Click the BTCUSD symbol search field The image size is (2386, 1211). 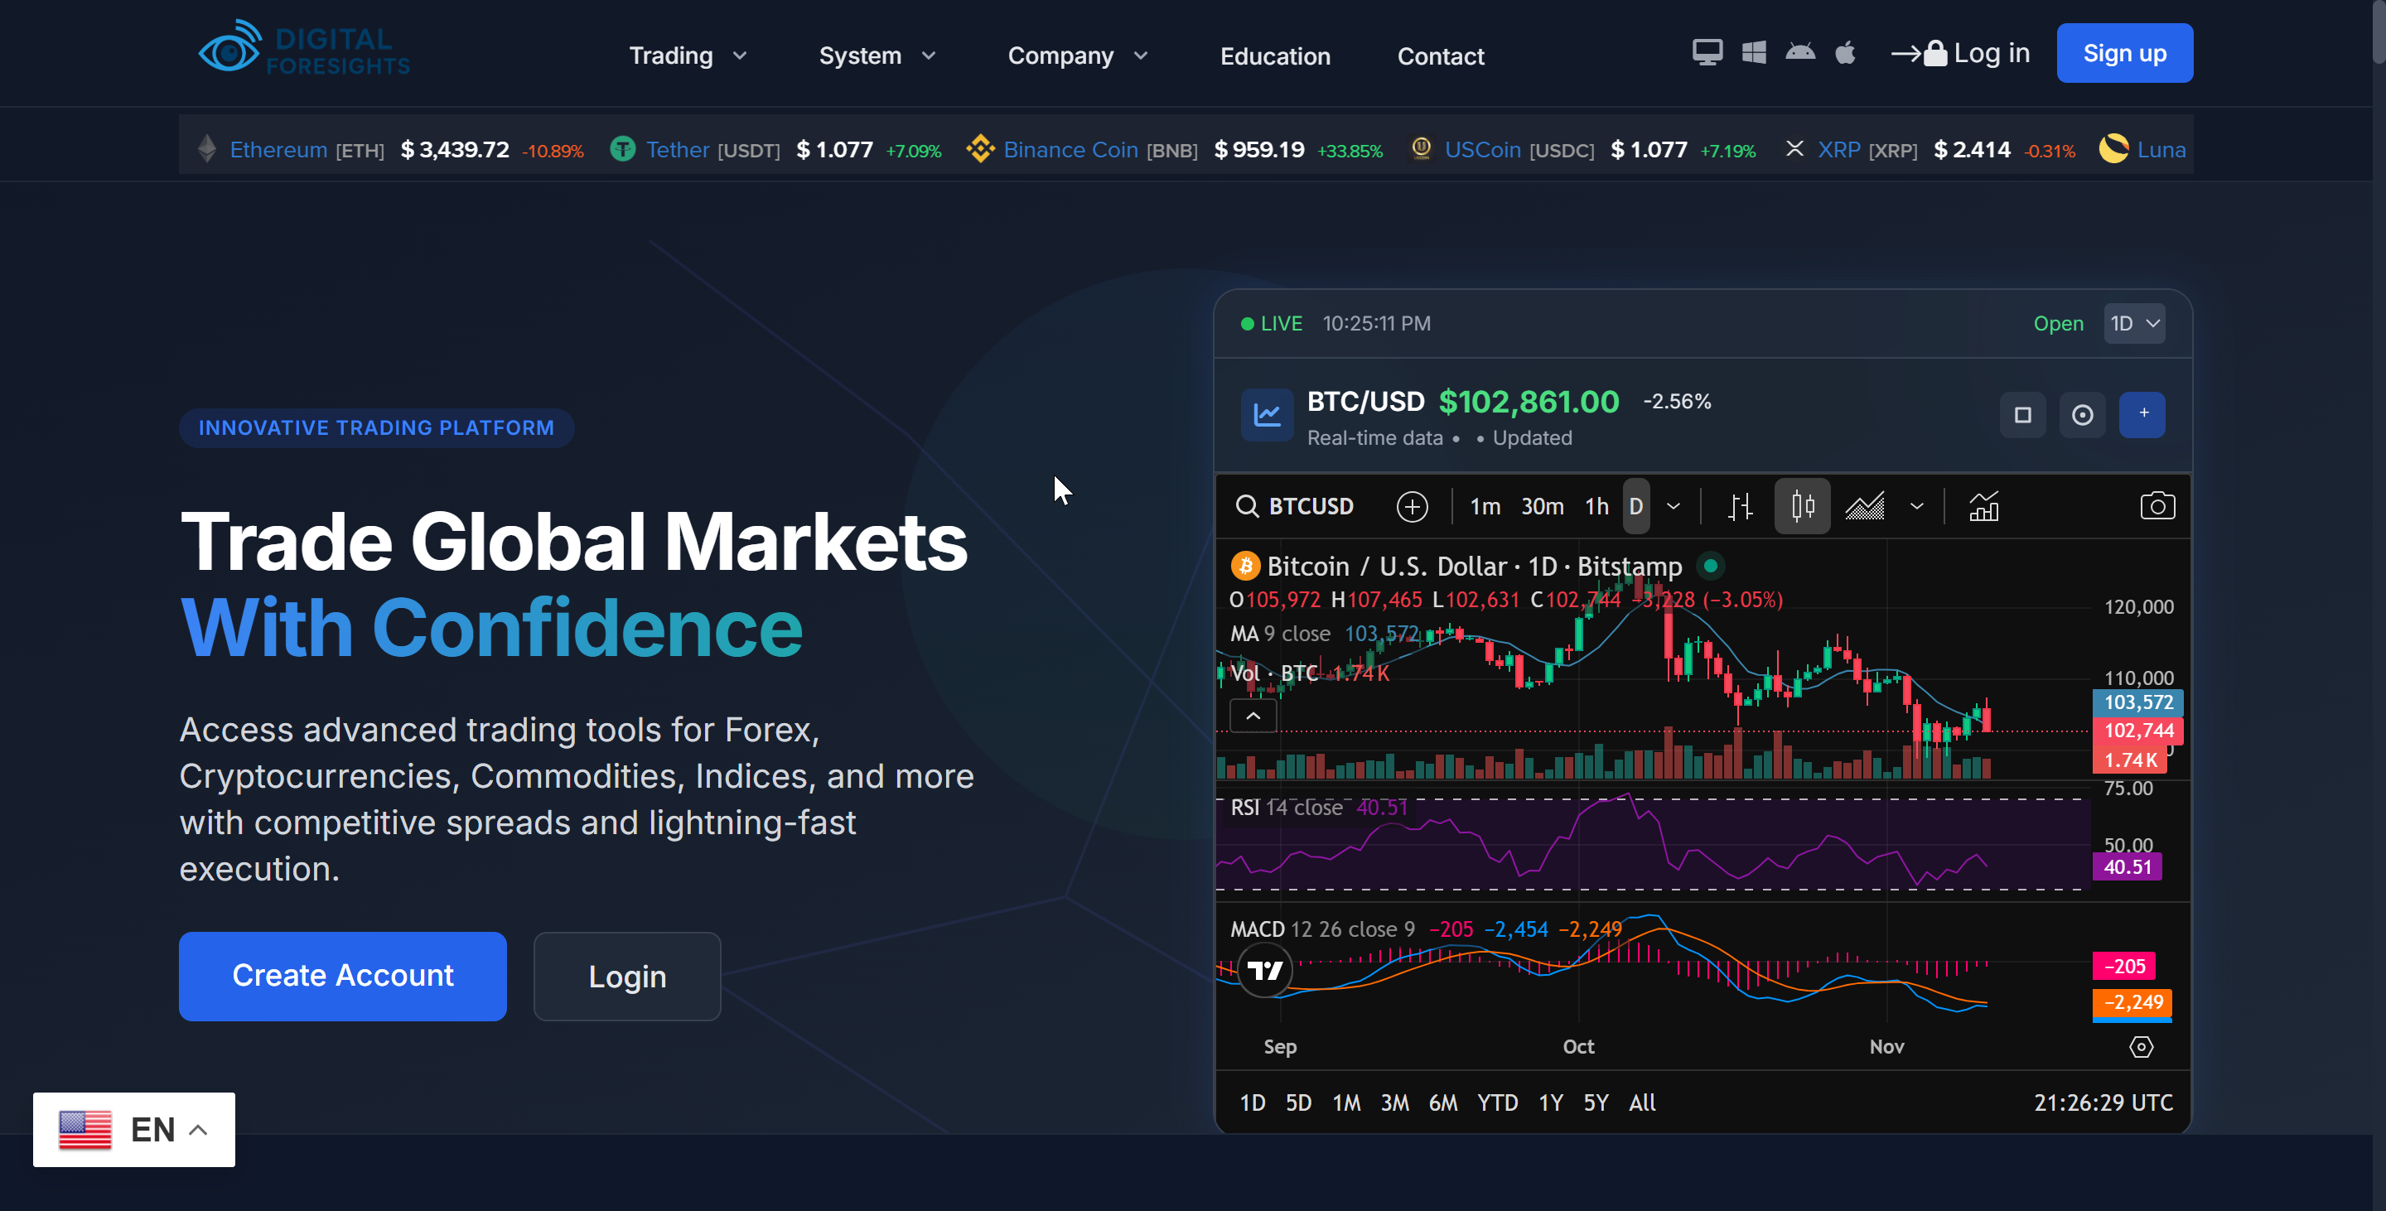point(1310,506)
